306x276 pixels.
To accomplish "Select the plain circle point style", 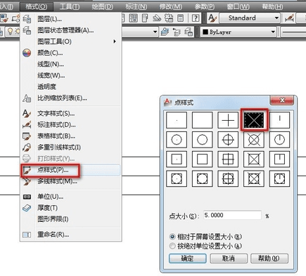I will tap(203, 140).
